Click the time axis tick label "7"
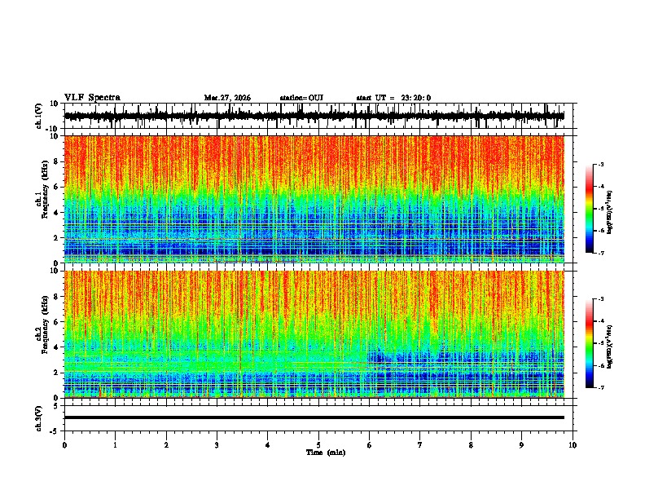 (x=420, y=445)
